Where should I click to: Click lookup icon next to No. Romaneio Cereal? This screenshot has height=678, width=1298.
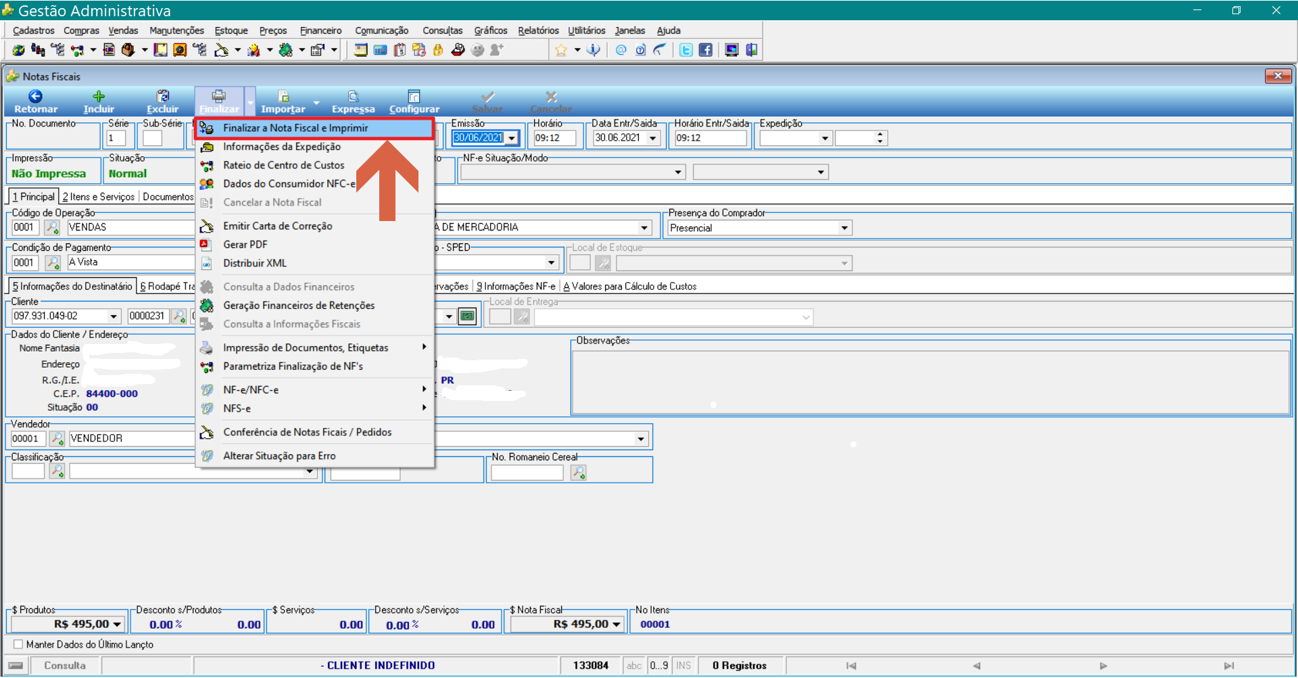coord(578,473)
